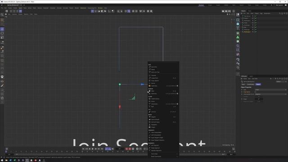Image resolution: width=288 pixels, height=162 pixels.
Task: Switch to the Layers panel tab
Action: click(251, 76)
